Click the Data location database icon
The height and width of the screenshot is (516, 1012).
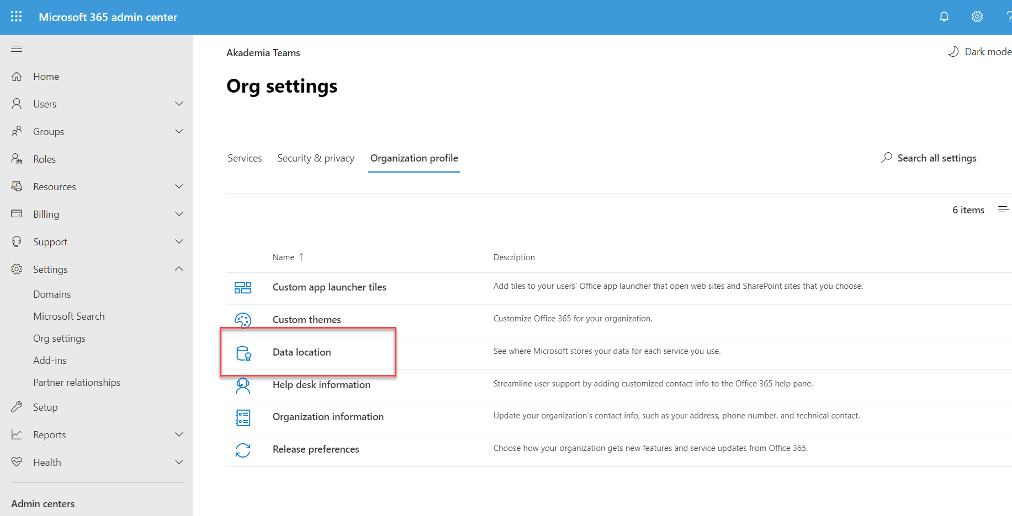click(x=243, y=353)
